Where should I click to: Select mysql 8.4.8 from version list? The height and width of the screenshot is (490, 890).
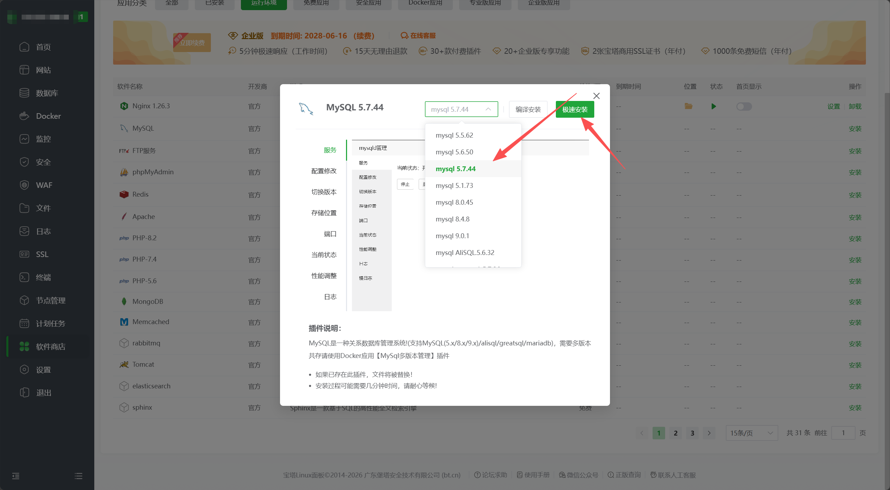tap(473, 219)
